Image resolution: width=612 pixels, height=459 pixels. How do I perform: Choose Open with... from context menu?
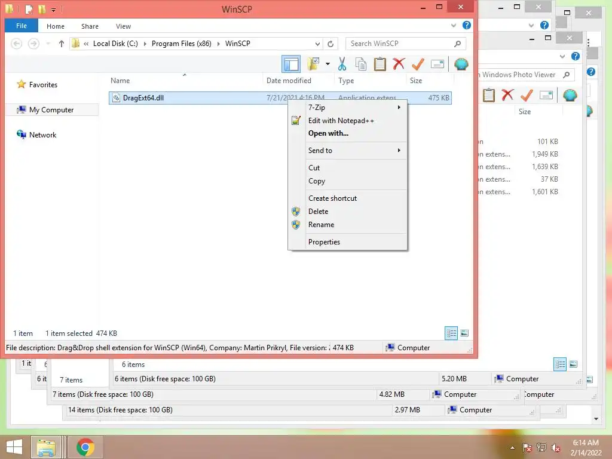pyautogui.click(x=347, y=133)
